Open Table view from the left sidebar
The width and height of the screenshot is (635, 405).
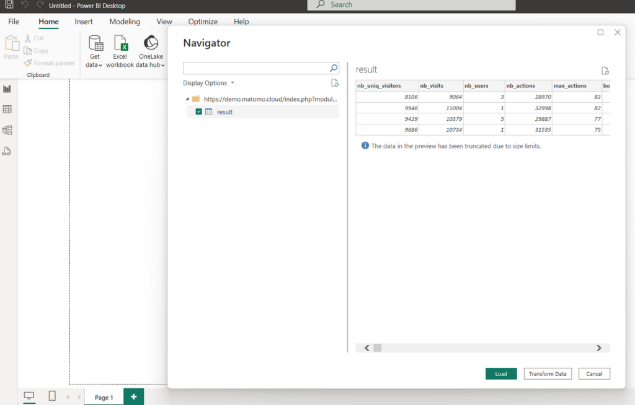click(8, 110)
